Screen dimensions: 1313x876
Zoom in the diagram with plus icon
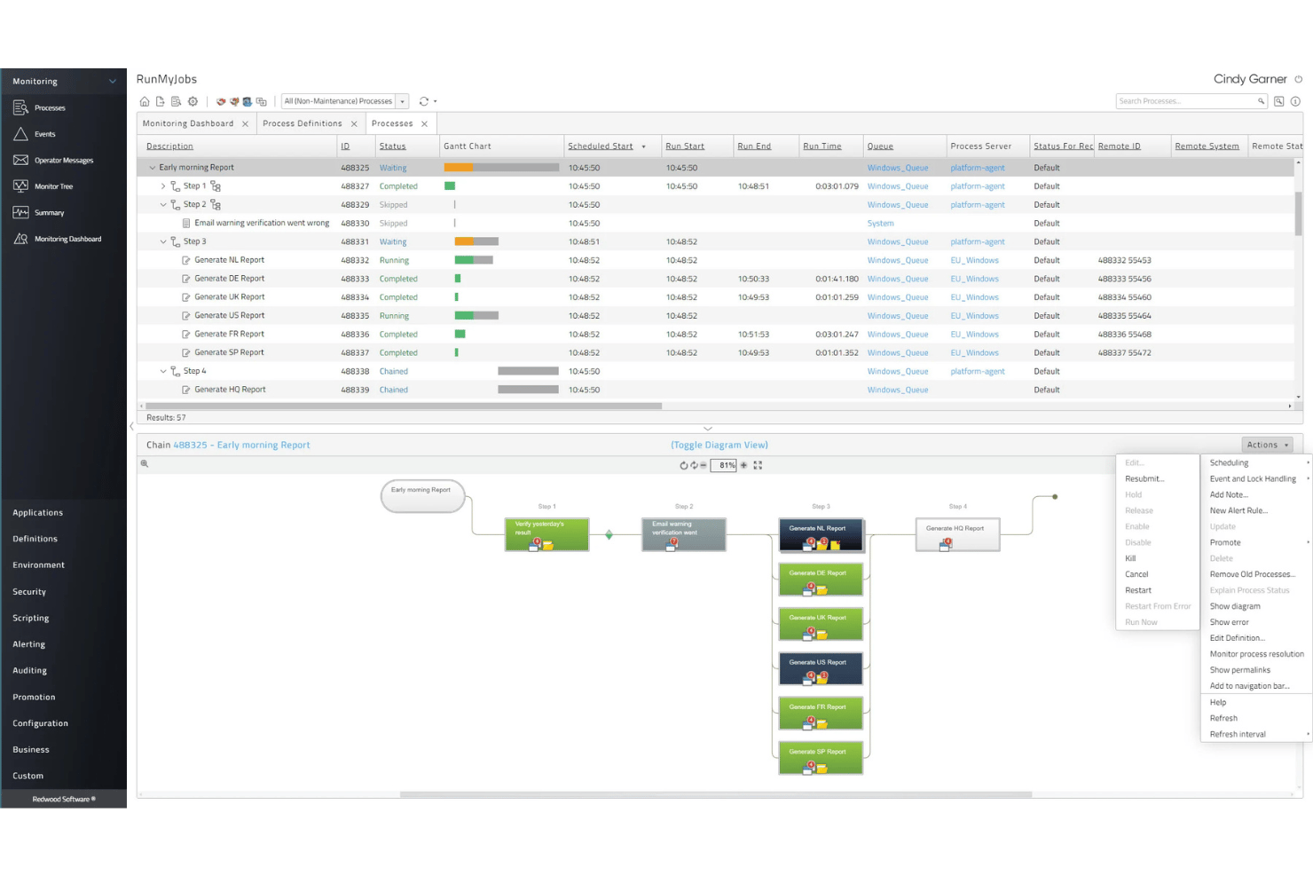[743, 465]
